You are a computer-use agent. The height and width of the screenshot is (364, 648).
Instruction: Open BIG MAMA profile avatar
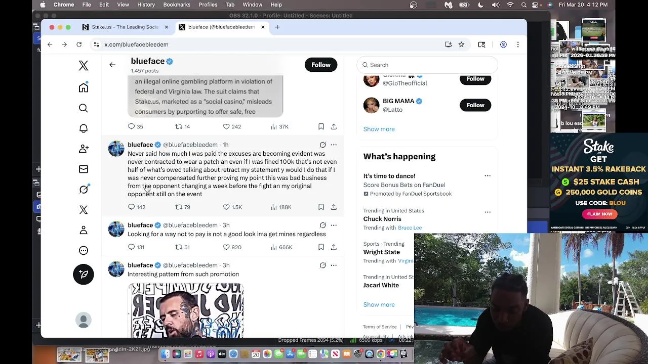371,105
